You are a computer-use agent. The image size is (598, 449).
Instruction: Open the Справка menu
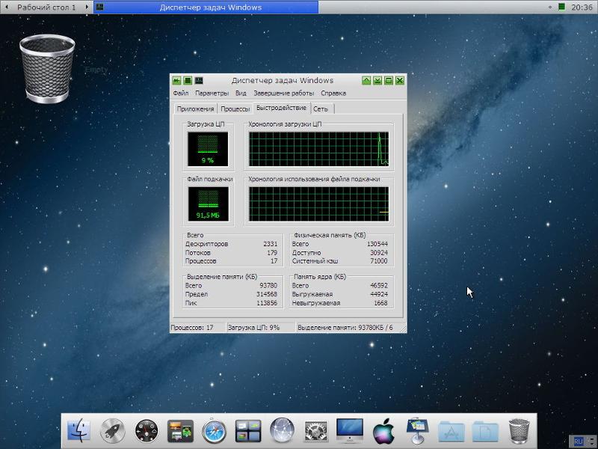[x=333, y=93]
